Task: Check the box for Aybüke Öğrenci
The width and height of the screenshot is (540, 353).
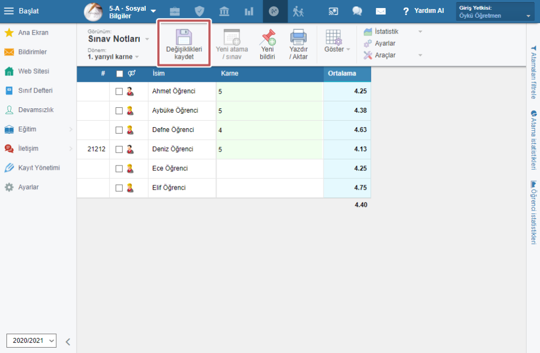Action: click(x=119, y=110)
